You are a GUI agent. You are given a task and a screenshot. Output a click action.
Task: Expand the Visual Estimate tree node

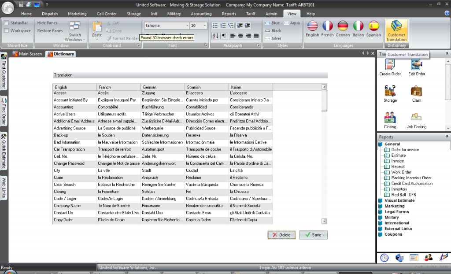[381, 200]
